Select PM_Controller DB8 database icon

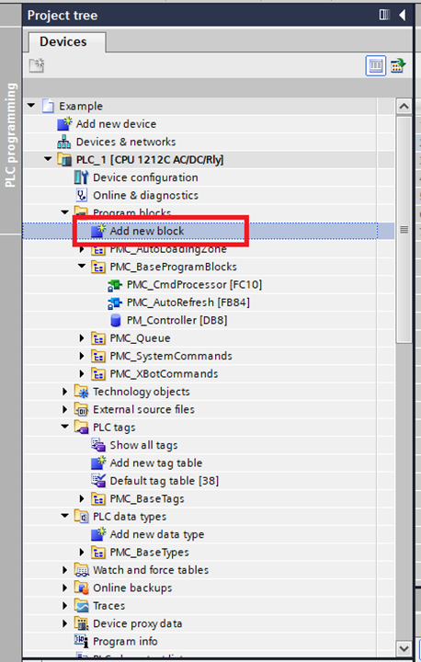click(115, 321)
